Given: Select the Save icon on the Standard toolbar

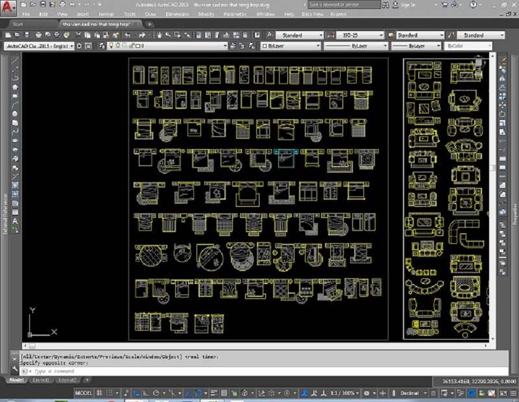Looking at the screenshot, I should [x=27, y=35].
